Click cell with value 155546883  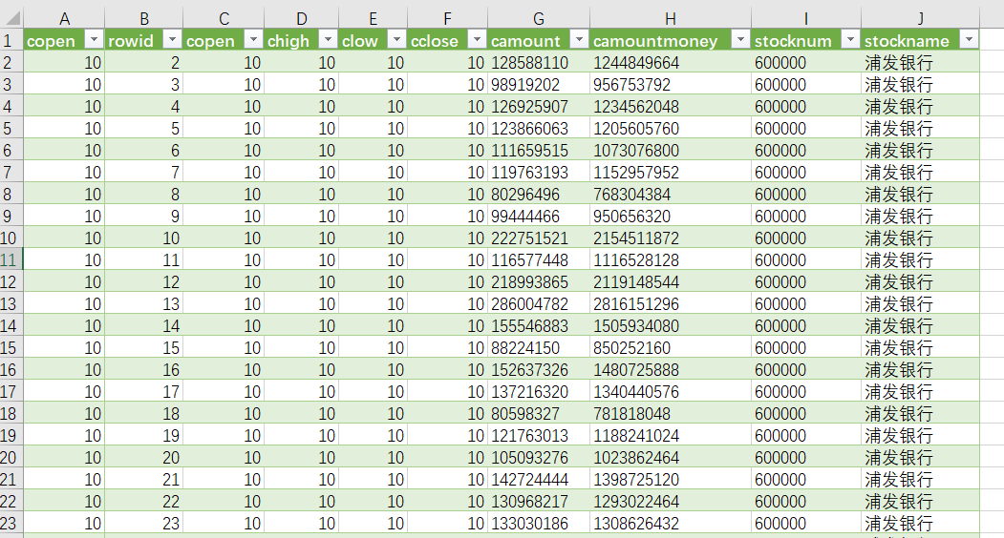point(539,325)
